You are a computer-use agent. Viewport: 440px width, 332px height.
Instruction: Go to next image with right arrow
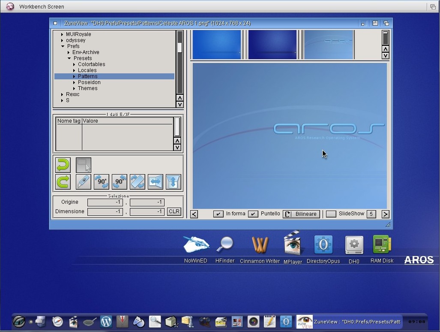385,214
